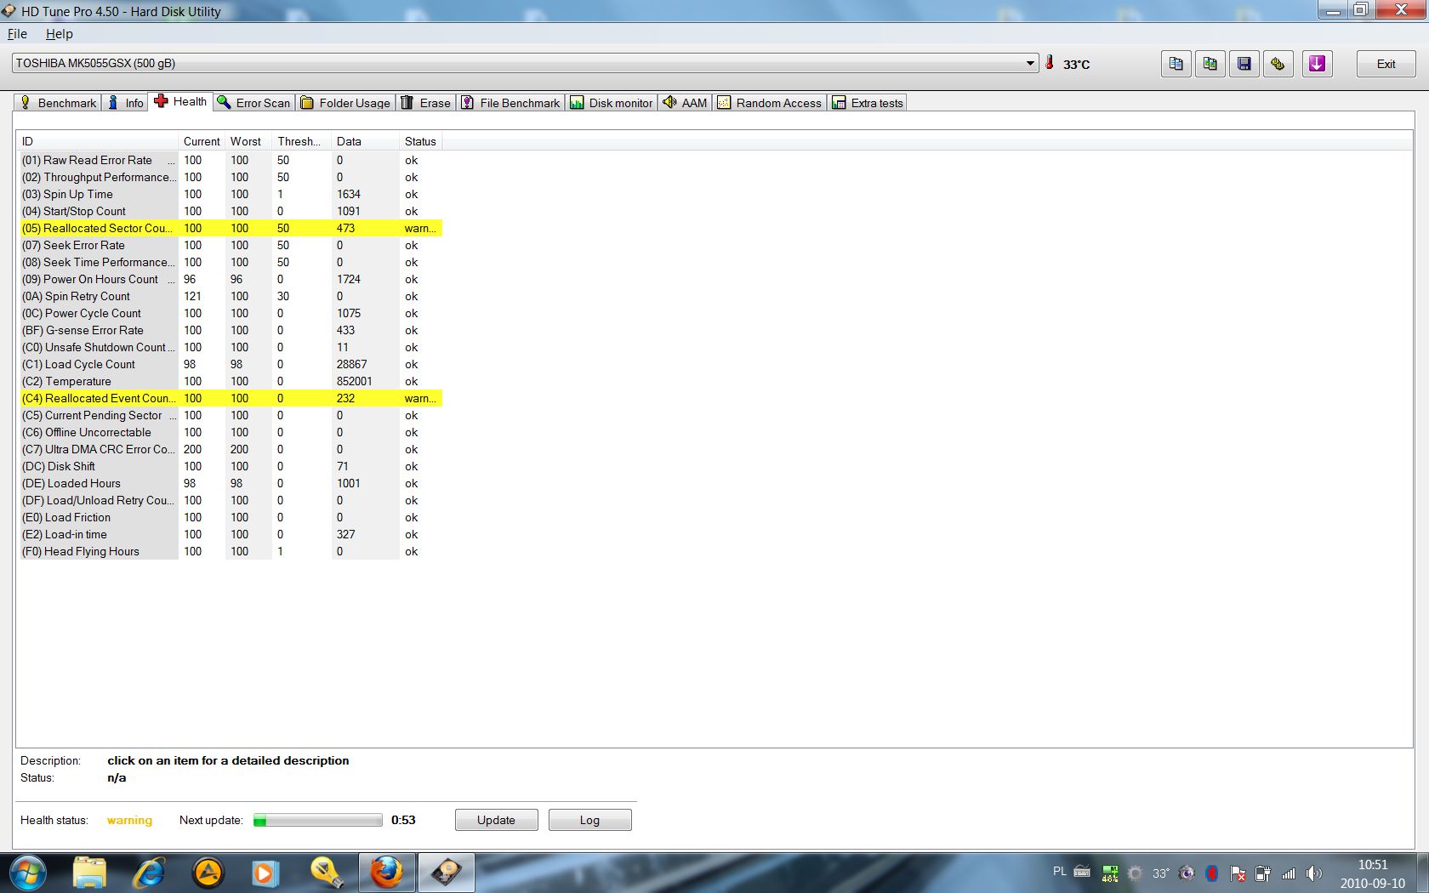Click the network signal bars tray icon
The height and width of the screenshot is (893, 1429).
pyautogui.click(x=1289, y=873)
